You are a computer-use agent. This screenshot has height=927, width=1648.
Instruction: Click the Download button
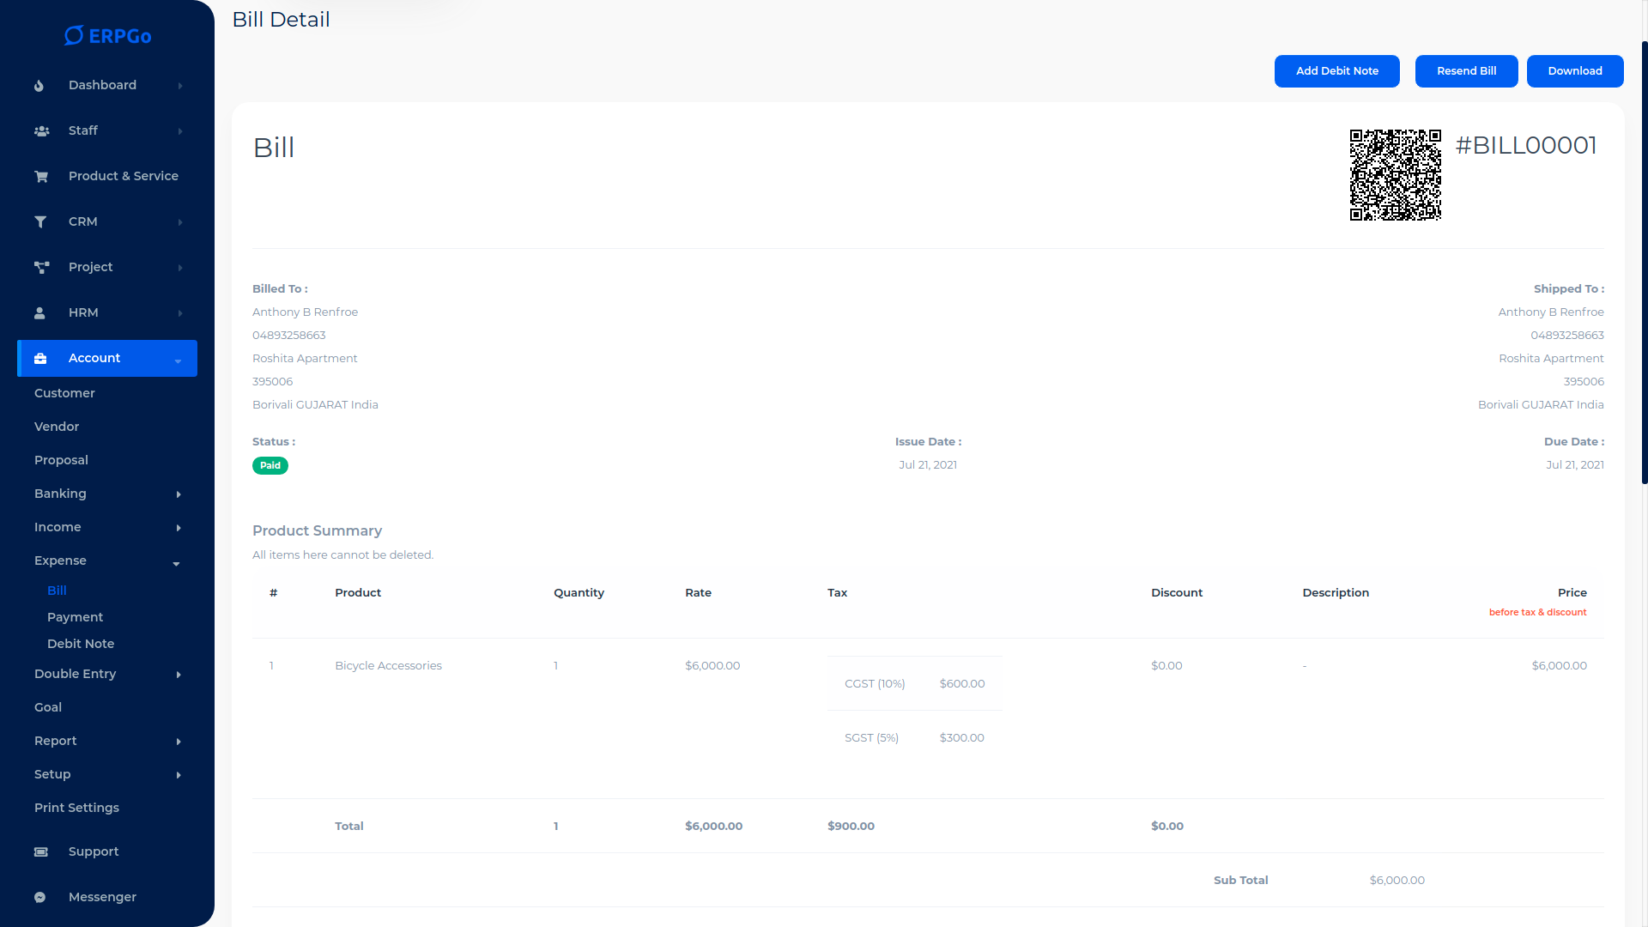pyautogui.click(x=1574, y=71)
